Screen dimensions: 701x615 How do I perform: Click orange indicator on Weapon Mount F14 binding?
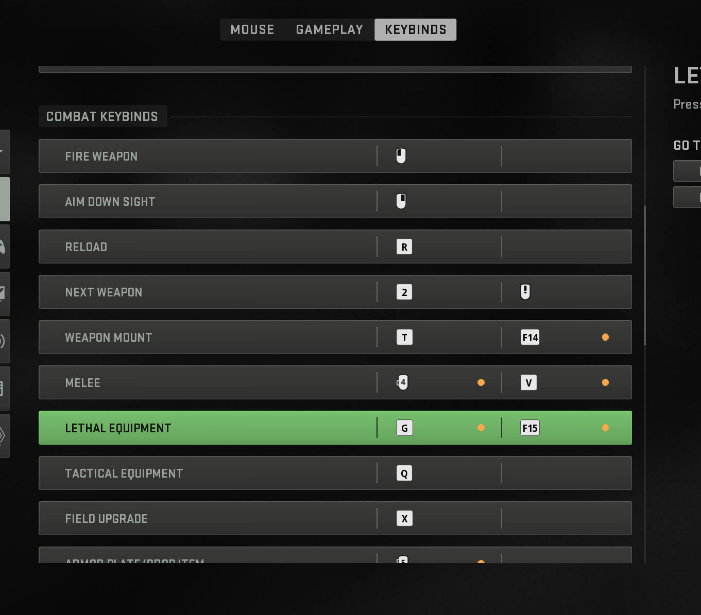[605, 337]
